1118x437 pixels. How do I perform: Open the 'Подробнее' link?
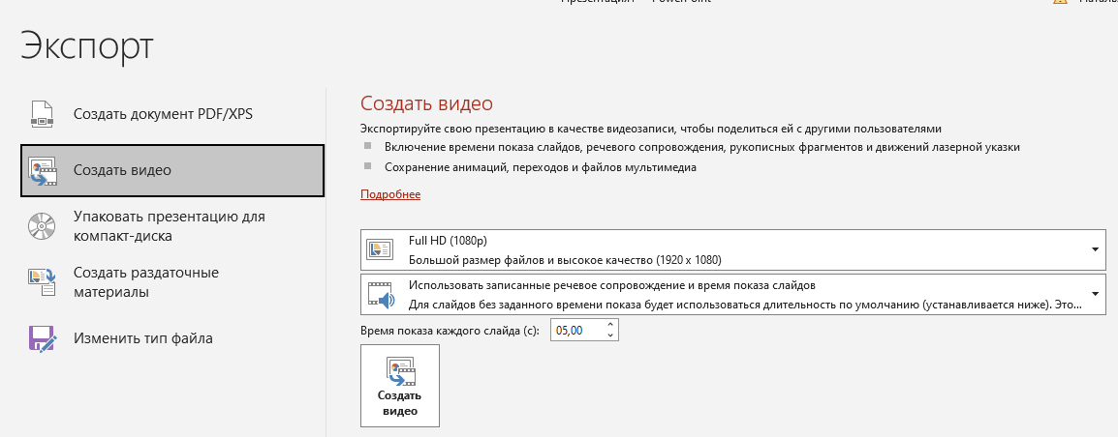pos(390,194)
